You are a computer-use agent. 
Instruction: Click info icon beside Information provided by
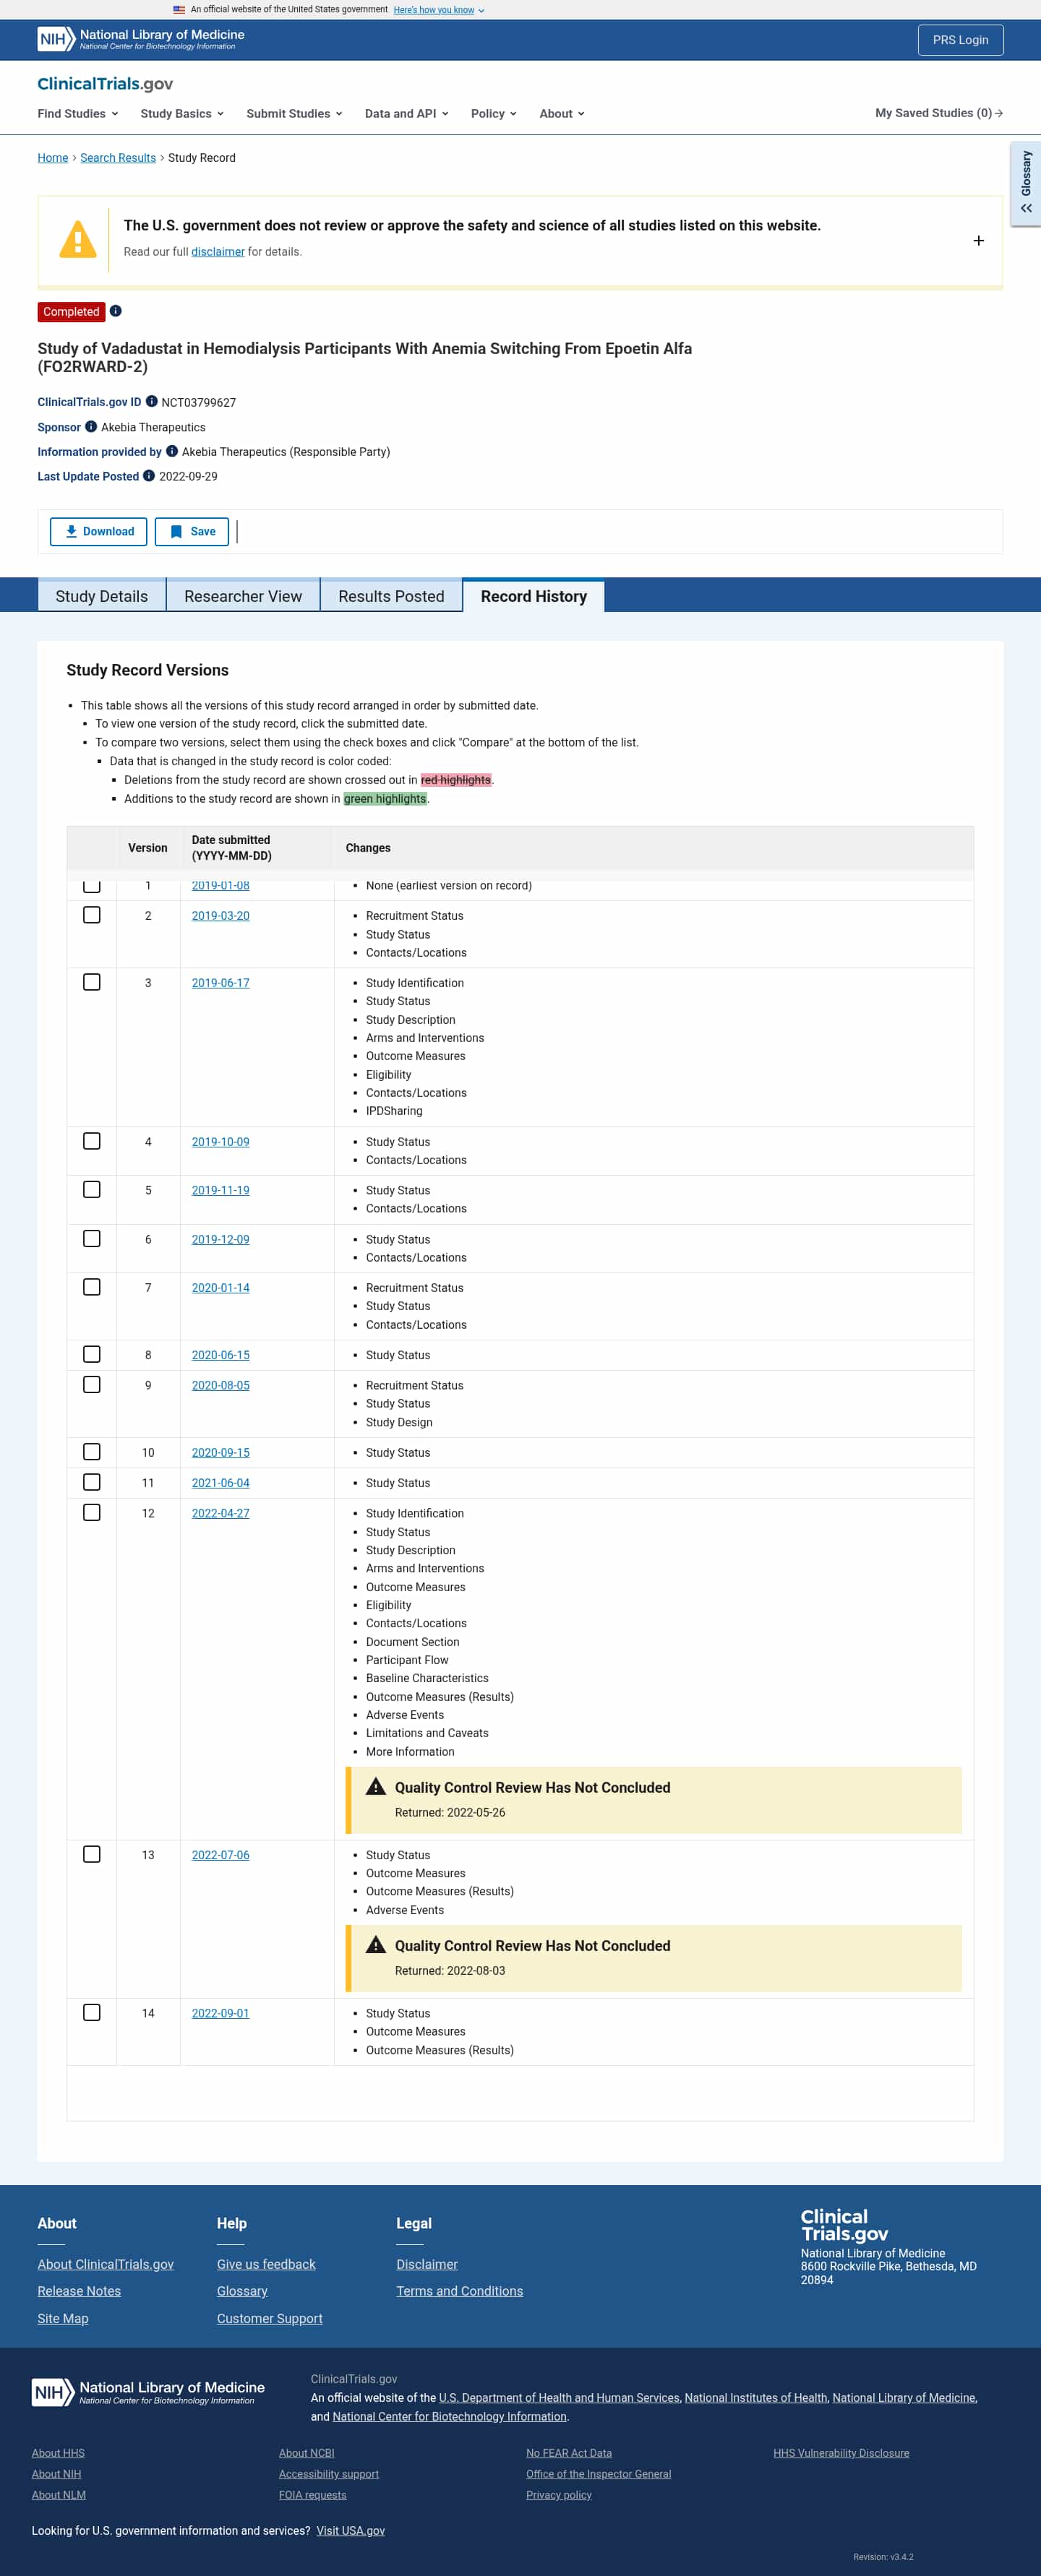[172, 451]
